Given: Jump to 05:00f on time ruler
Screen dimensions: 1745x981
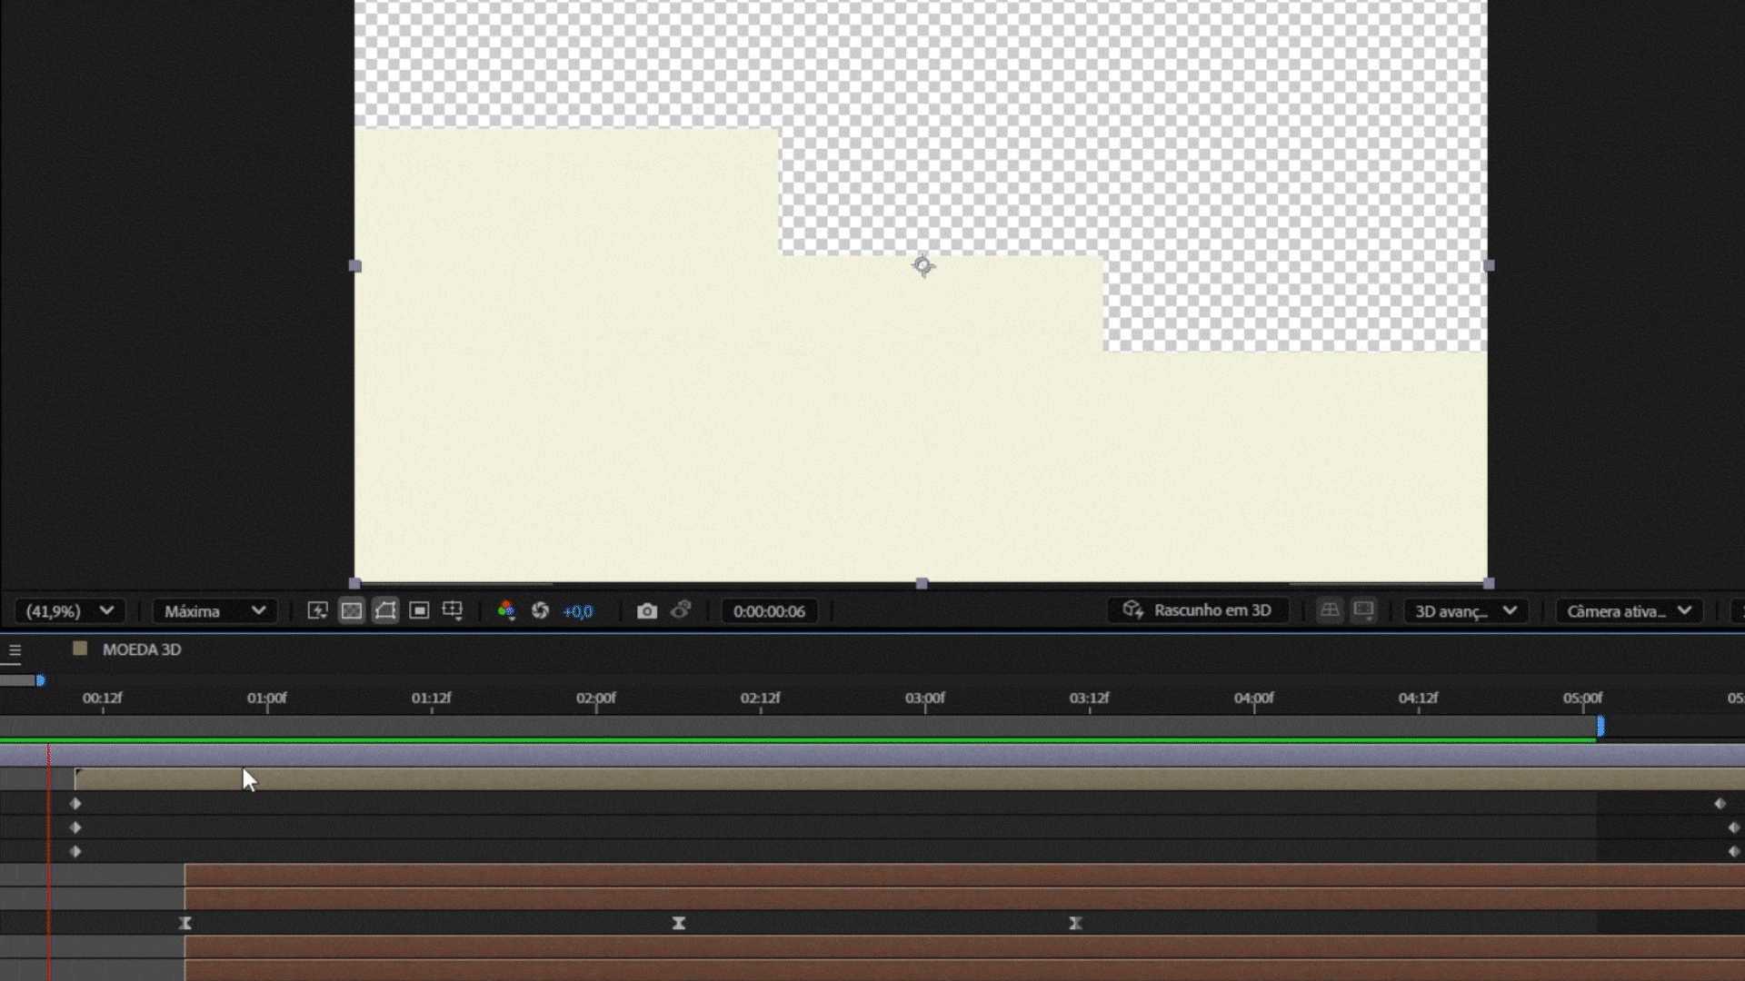Looking at the screenshot, I should coord(1583,699).
